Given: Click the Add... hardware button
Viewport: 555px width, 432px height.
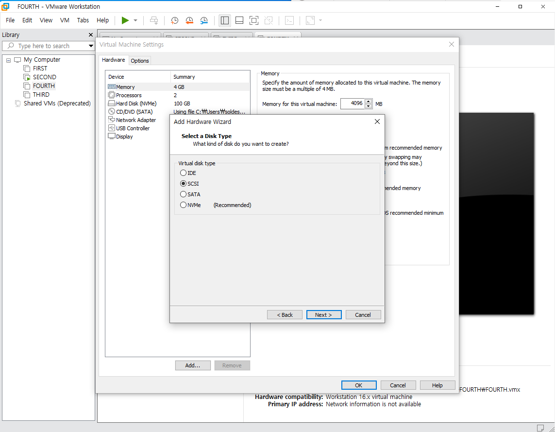Looking at the screenshot, I should tap(193, 365).
